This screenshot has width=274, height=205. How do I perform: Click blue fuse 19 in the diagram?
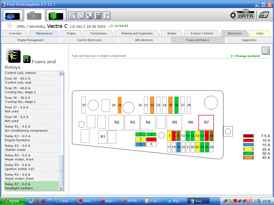pyautogui.click(x=178, y=147)
